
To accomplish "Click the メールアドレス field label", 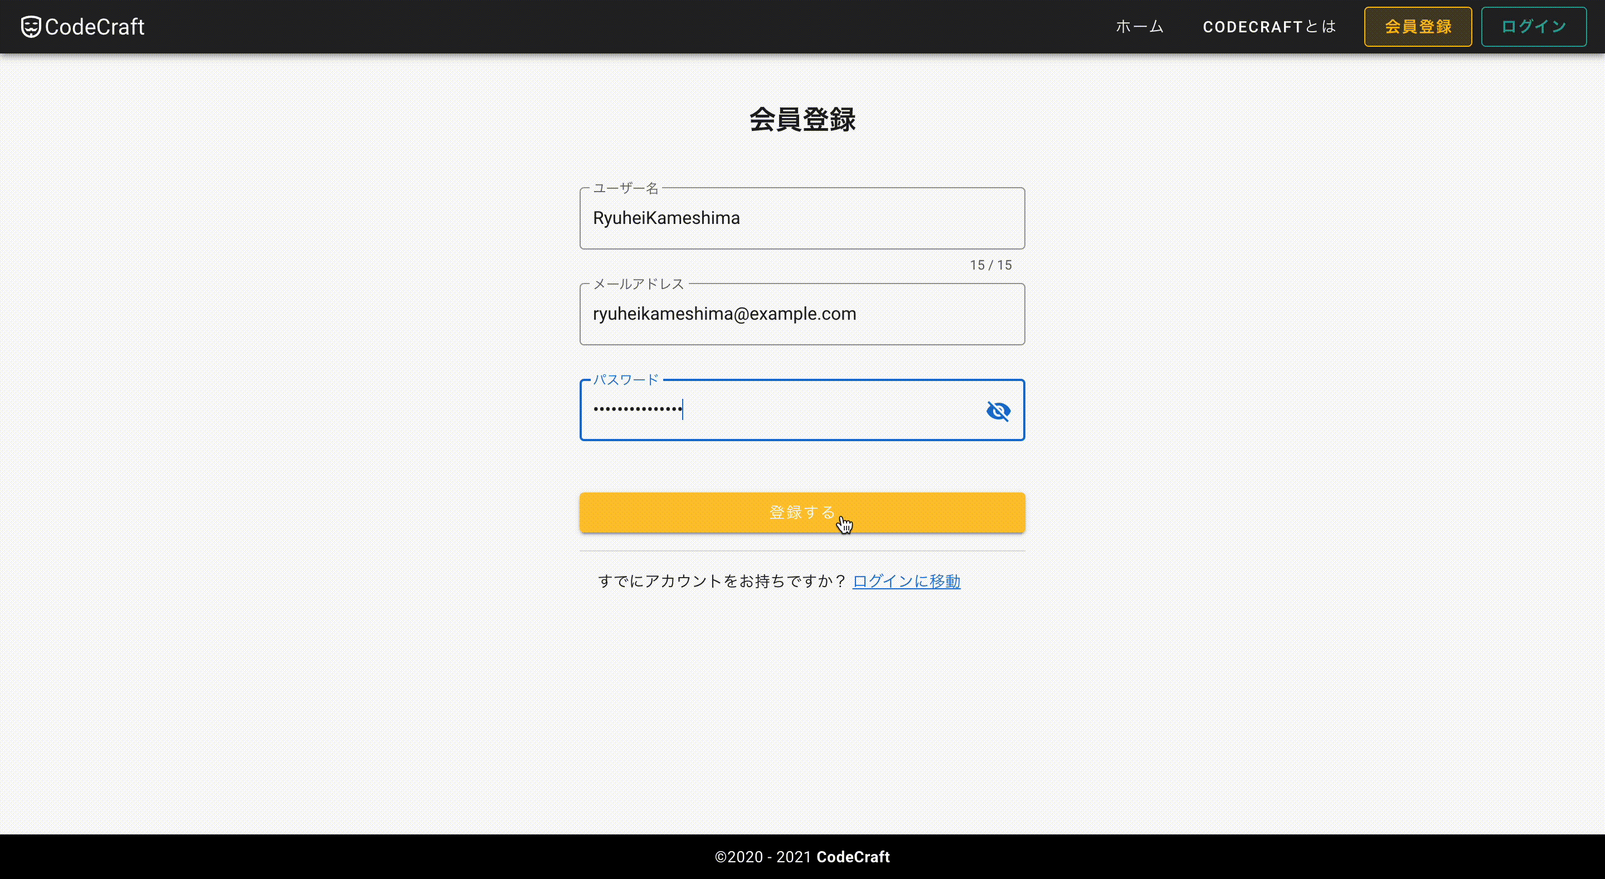I will pos(638,284).
